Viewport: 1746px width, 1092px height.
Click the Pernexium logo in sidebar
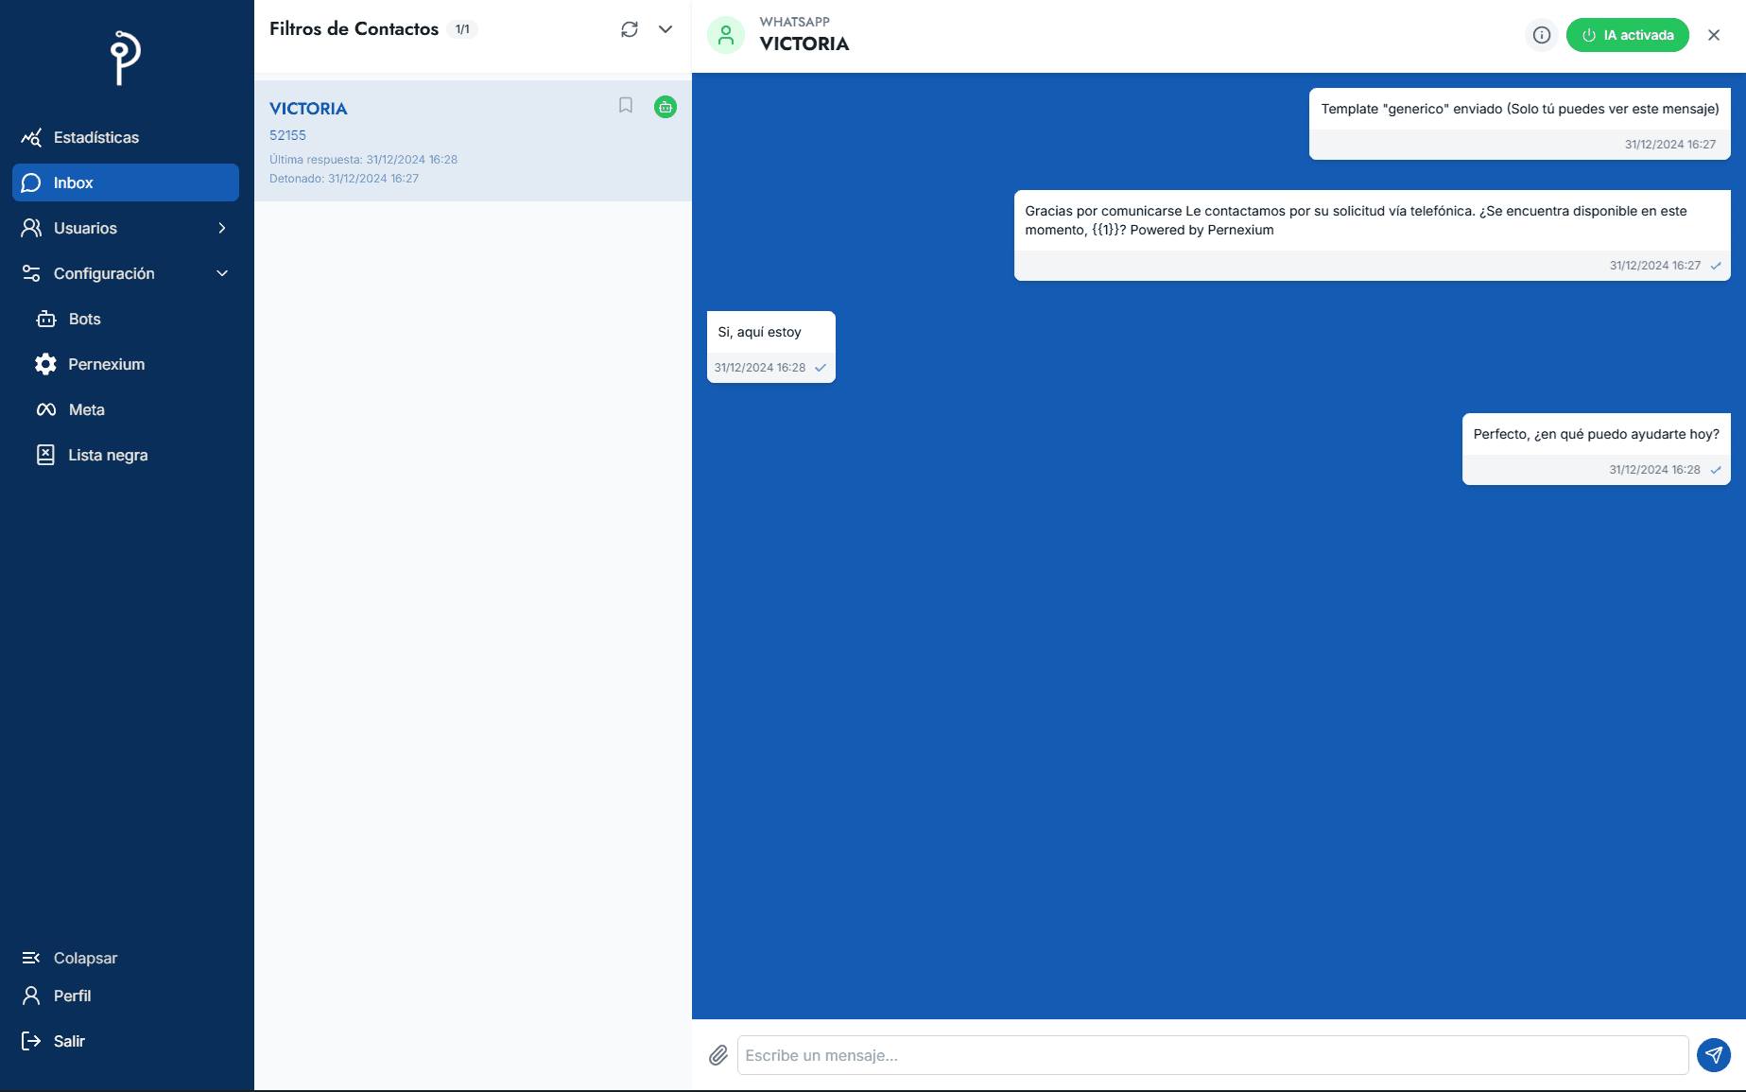pos(125,58)
